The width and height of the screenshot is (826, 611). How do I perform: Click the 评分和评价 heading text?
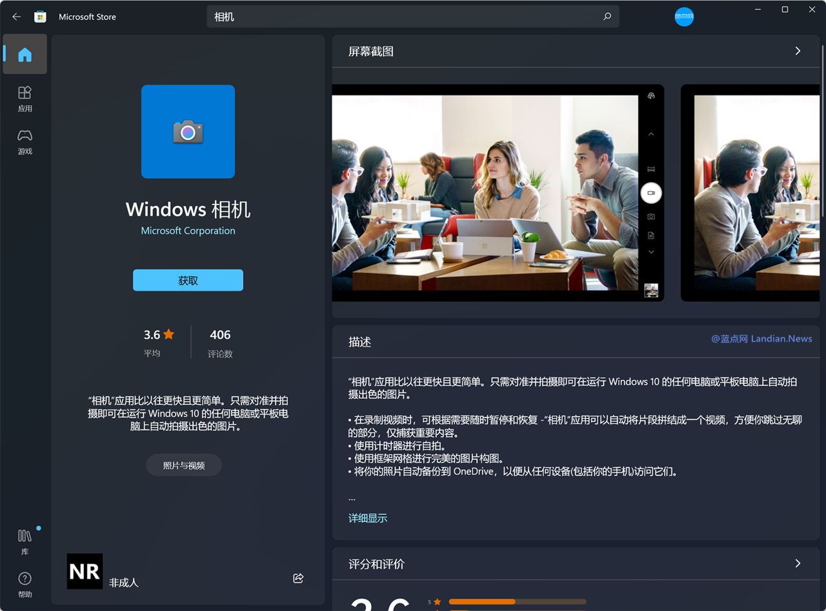pos(376,564)
